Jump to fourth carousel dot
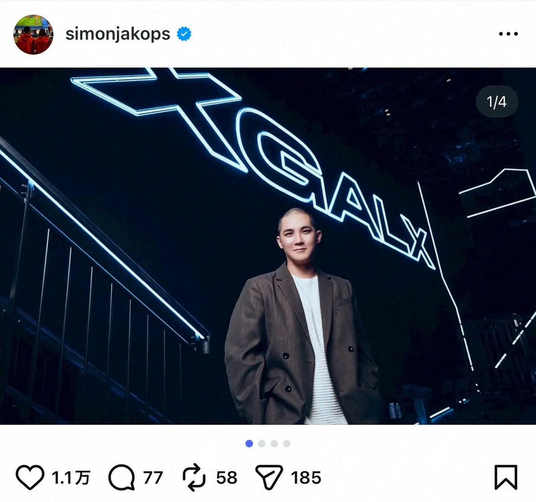The height and width of the screenshot is (502, 536). pos(287,443)
